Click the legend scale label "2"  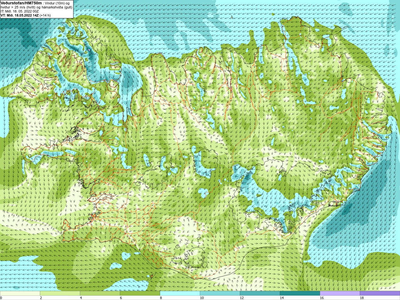(x=41, y=298)
